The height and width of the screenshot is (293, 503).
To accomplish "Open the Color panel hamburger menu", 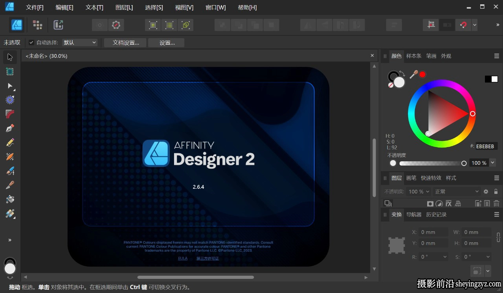I will coord(497,56).
